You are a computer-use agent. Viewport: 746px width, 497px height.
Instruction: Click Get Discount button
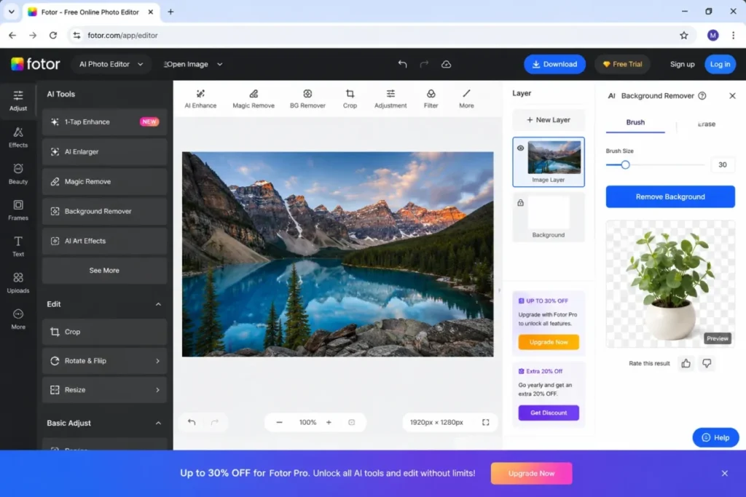[x=549, y=413]
